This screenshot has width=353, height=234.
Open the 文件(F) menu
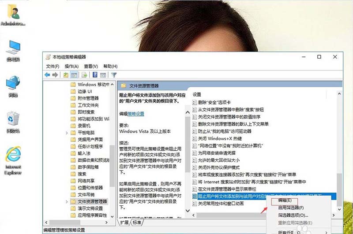point(53,66)
